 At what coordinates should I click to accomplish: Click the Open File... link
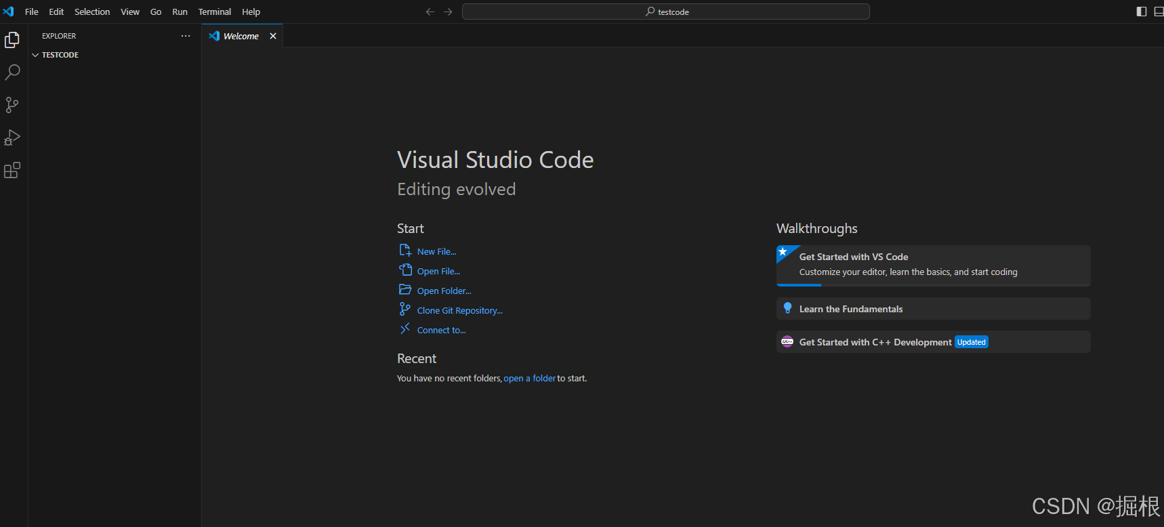coord(438,271)
